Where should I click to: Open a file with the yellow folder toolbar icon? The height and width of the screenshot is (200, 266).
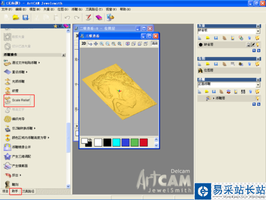[x=16, y=18]
